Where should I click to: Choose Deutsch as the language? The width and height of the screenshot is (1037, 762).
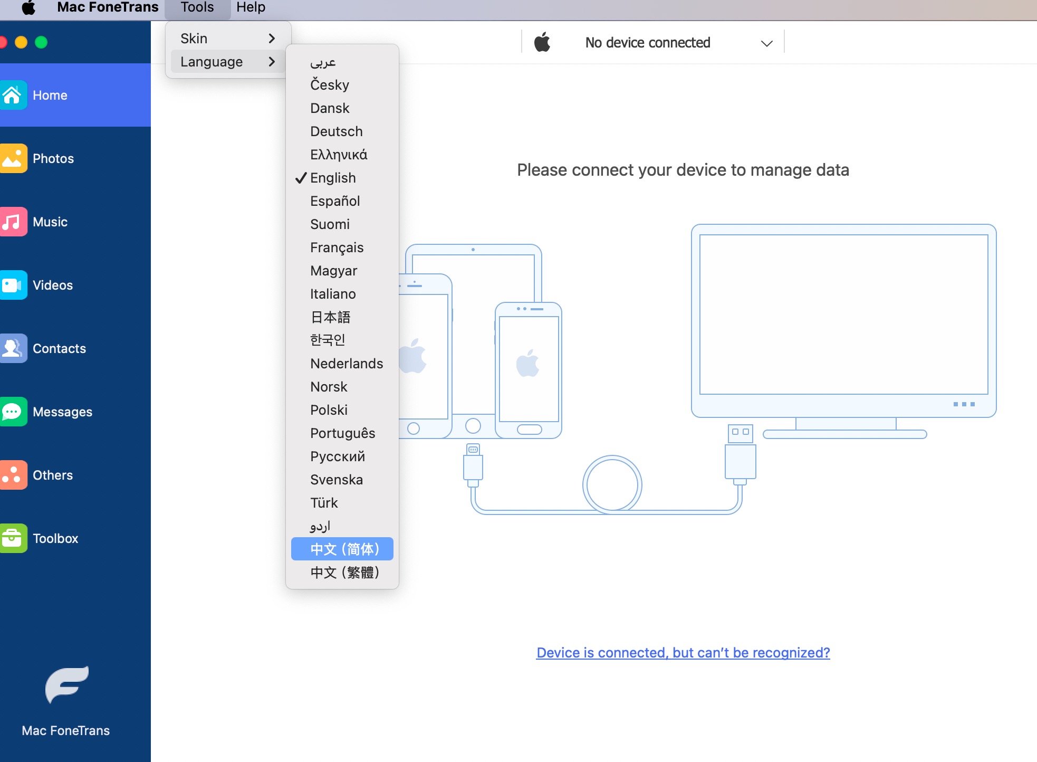[336, 131]
